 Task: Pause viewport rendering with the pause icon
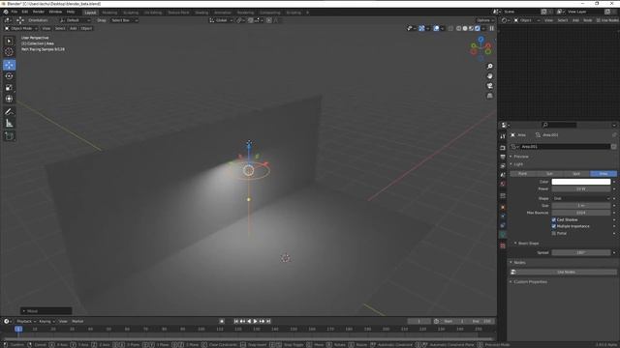click(492, 28)
